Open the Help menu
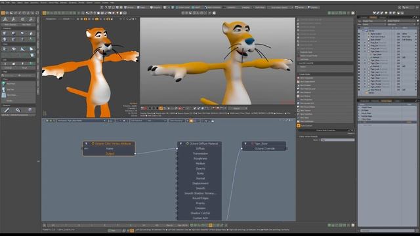The width and height of the screenshot is (420, 236). [112, 3]
